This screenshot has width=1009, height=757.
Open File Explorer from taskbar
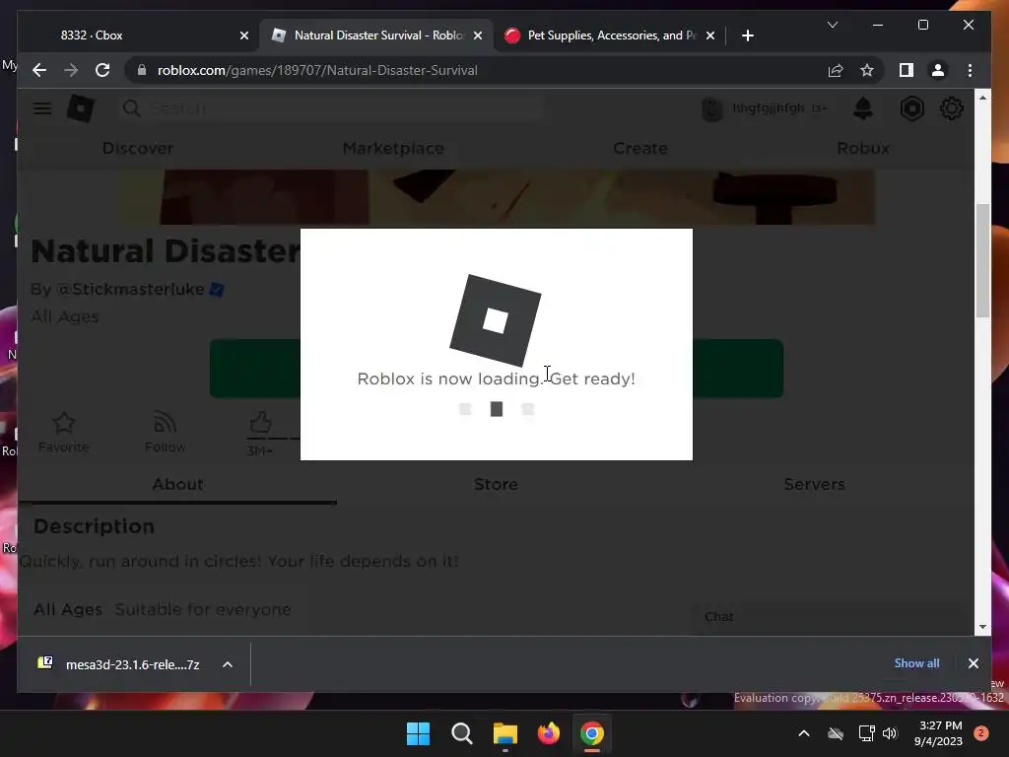pos(505,733)
